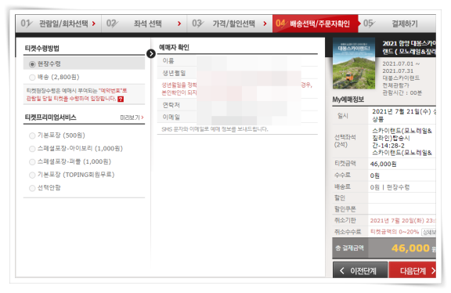The image size is (451, 293).
Task: Open 미리보기 premium service preview link
Action: point(132,118)
